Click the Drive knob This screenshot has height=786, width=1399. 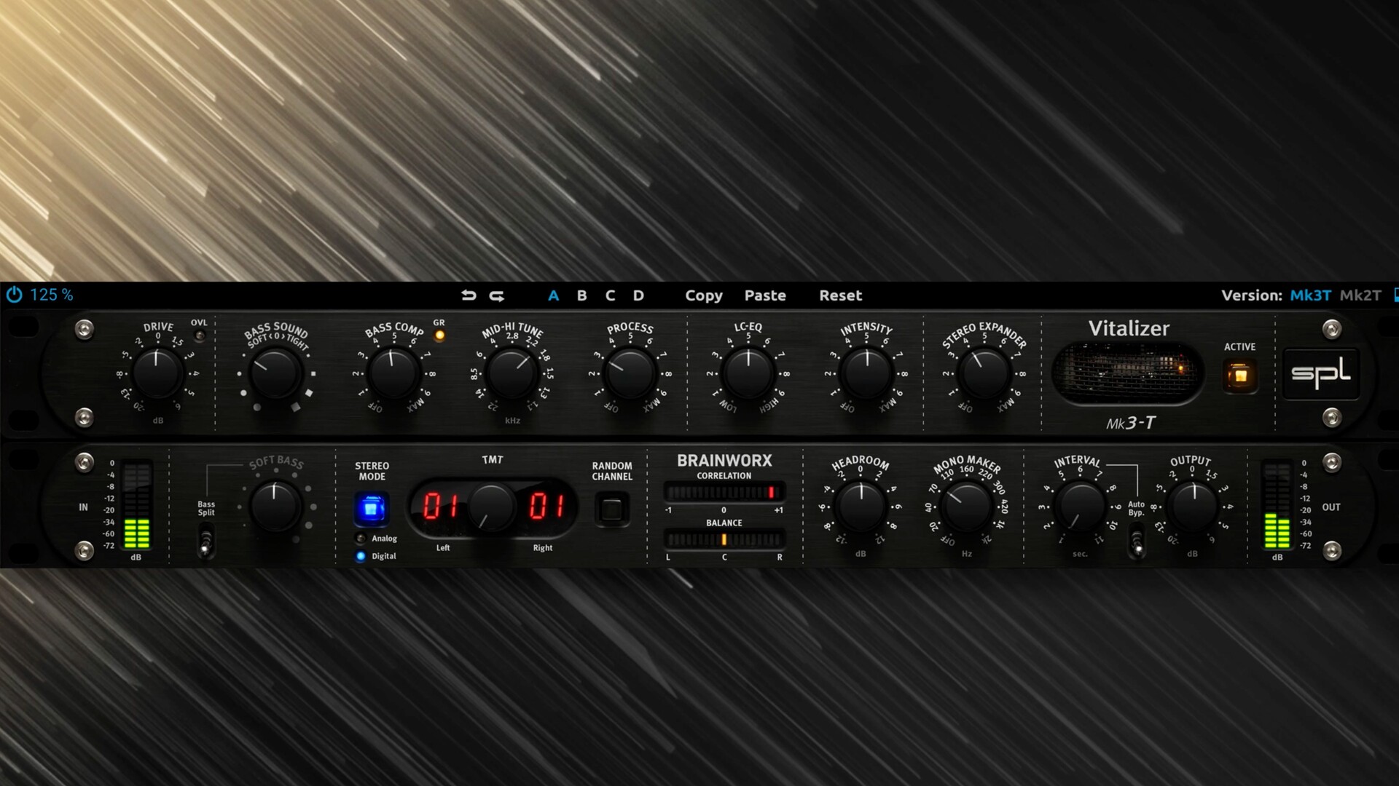point(157,373)
